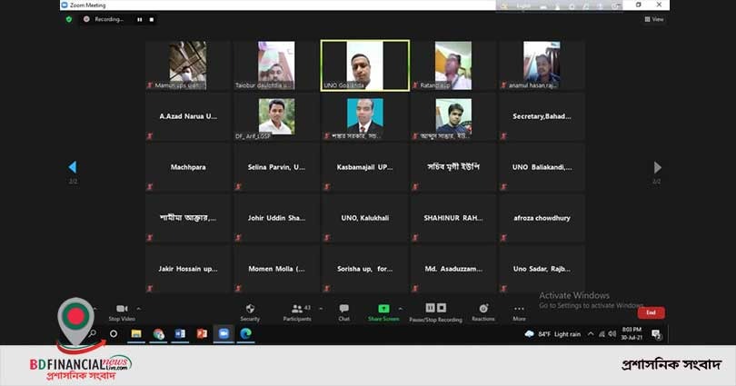
Task: Go to previous page of participants
Action: pos(73,167)
